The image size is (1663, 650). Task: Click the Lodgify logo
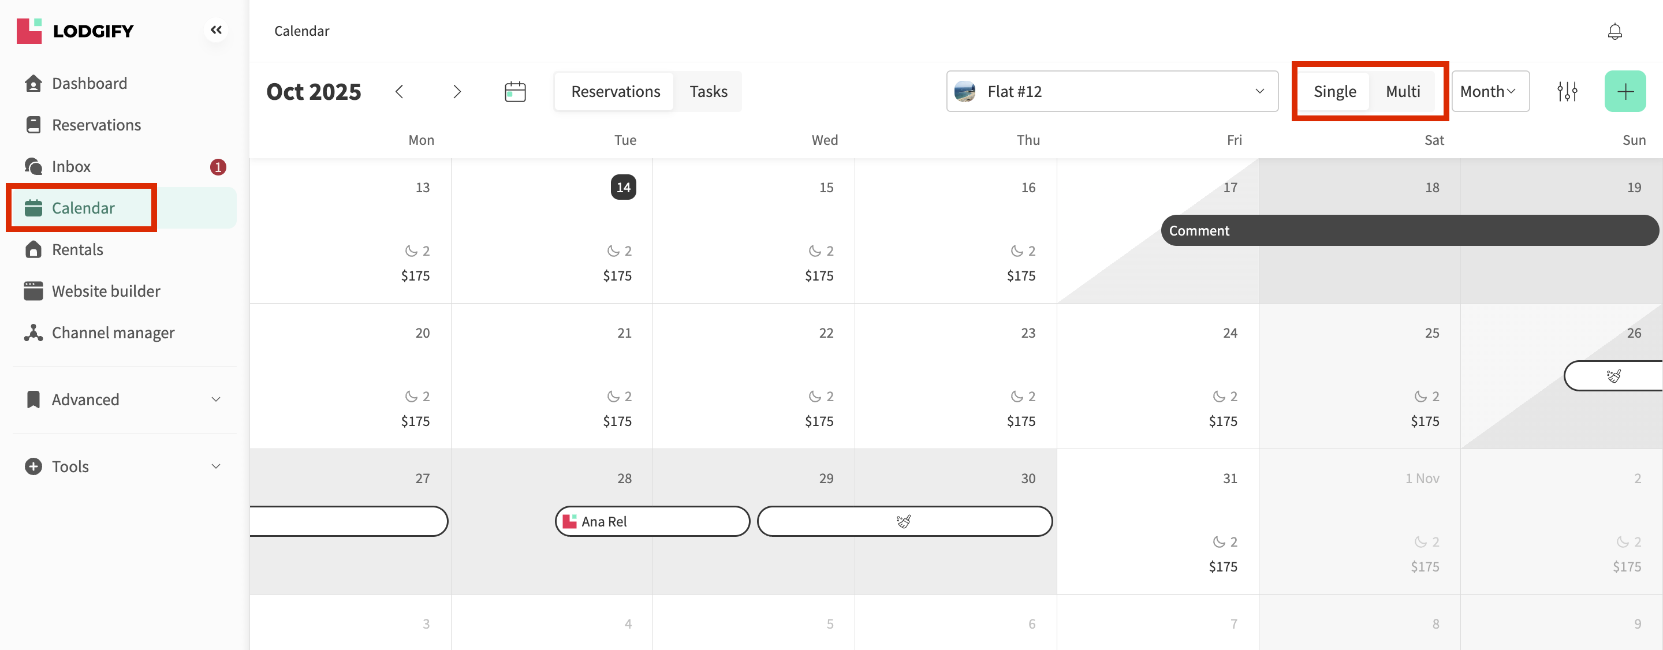point(76,31)
